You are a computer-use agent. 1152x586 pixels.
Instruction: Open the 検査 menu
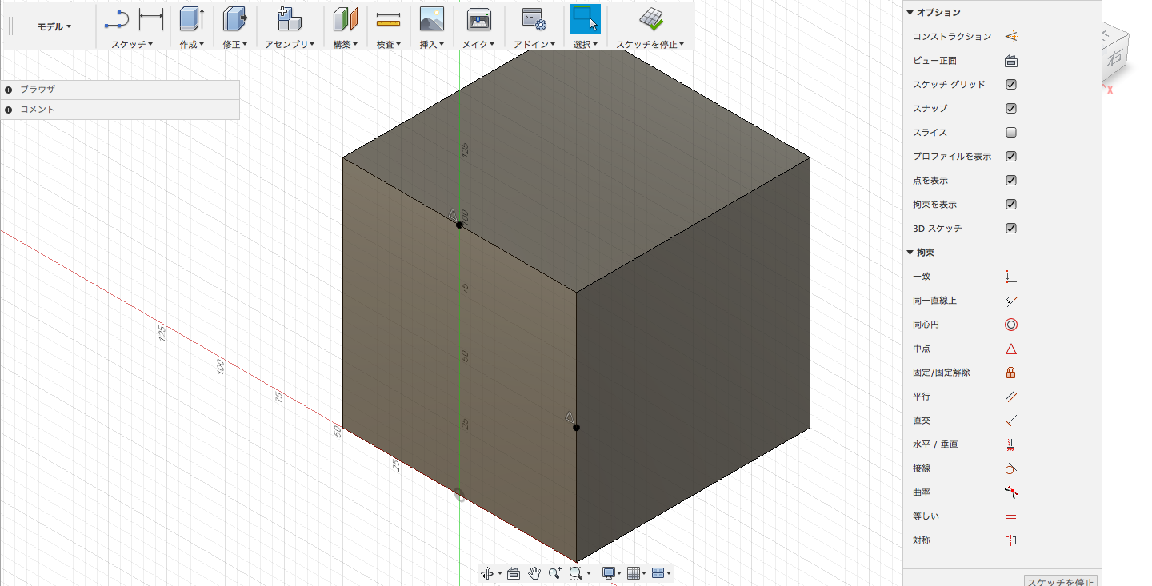(388, 45)
